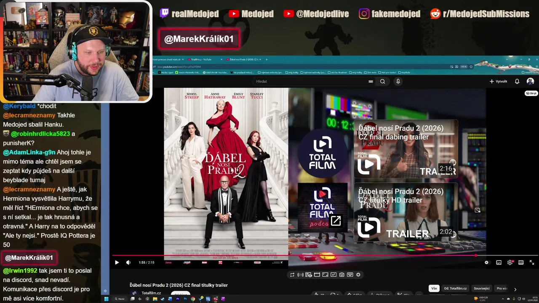Select the Od: Totalfilm.cz filter chip
Image resolution: width=539 pixels, height=303 pixels.
pyautogui.click(x=455, y=288)
